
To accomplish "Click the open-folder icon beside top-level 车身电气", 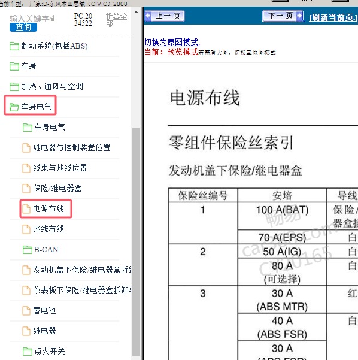I will 14,107.
